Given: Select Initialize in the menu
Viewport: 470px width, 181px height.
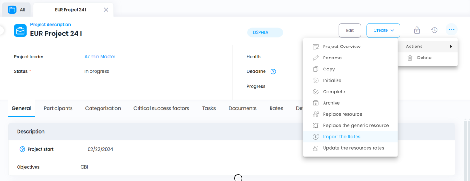Looking at the screenshot, I should [350, 81].
